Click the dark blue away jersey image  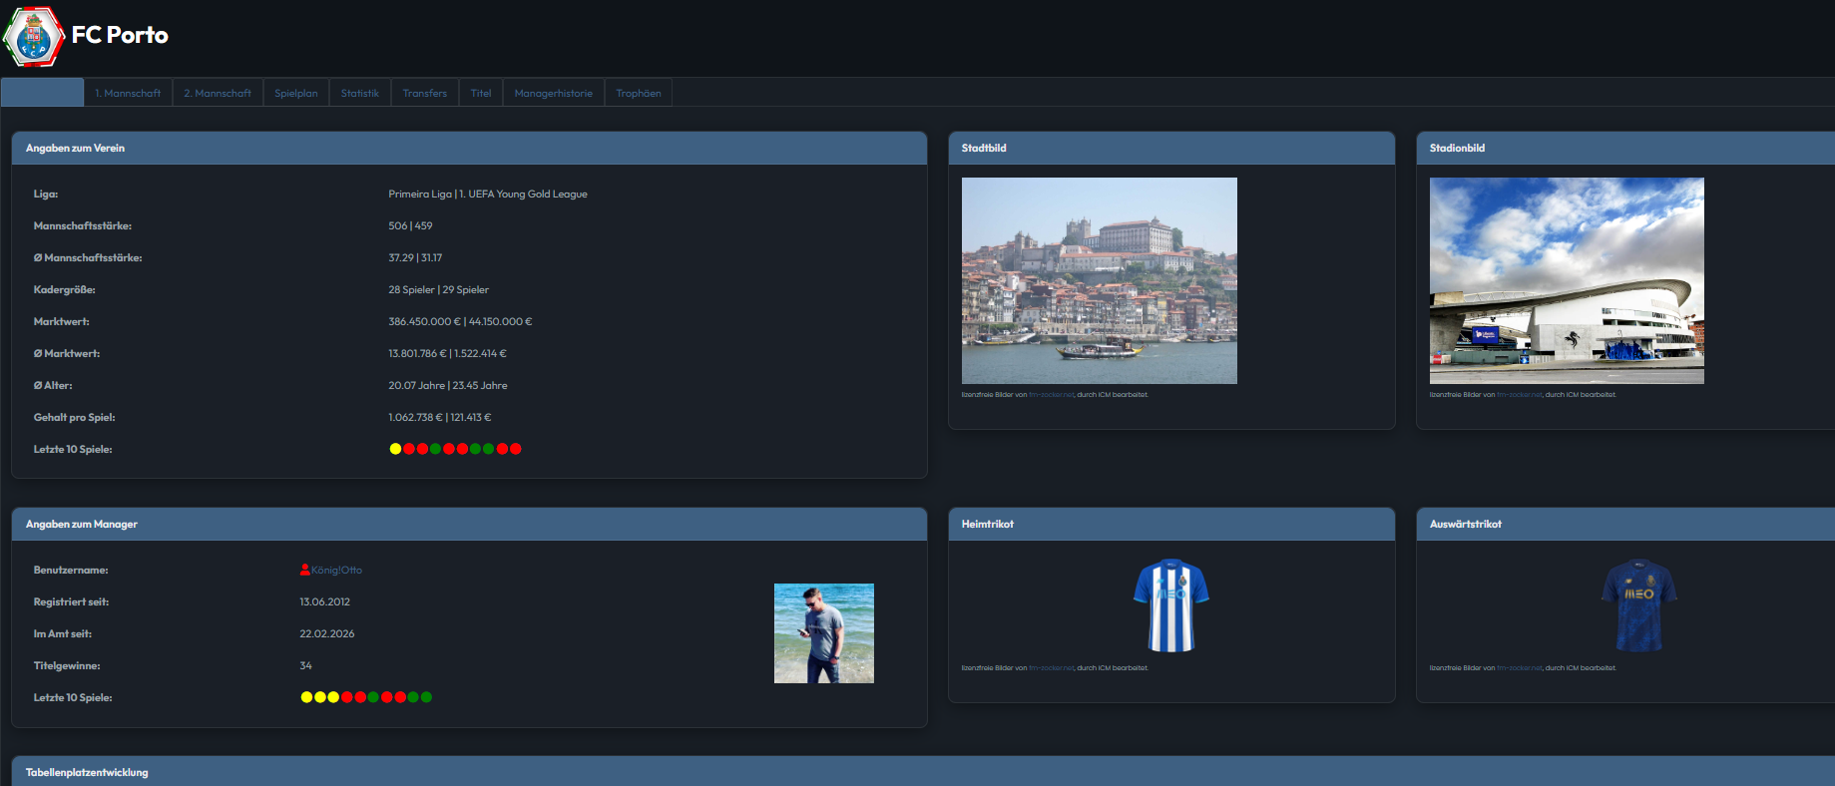(x=1638, y=605)
